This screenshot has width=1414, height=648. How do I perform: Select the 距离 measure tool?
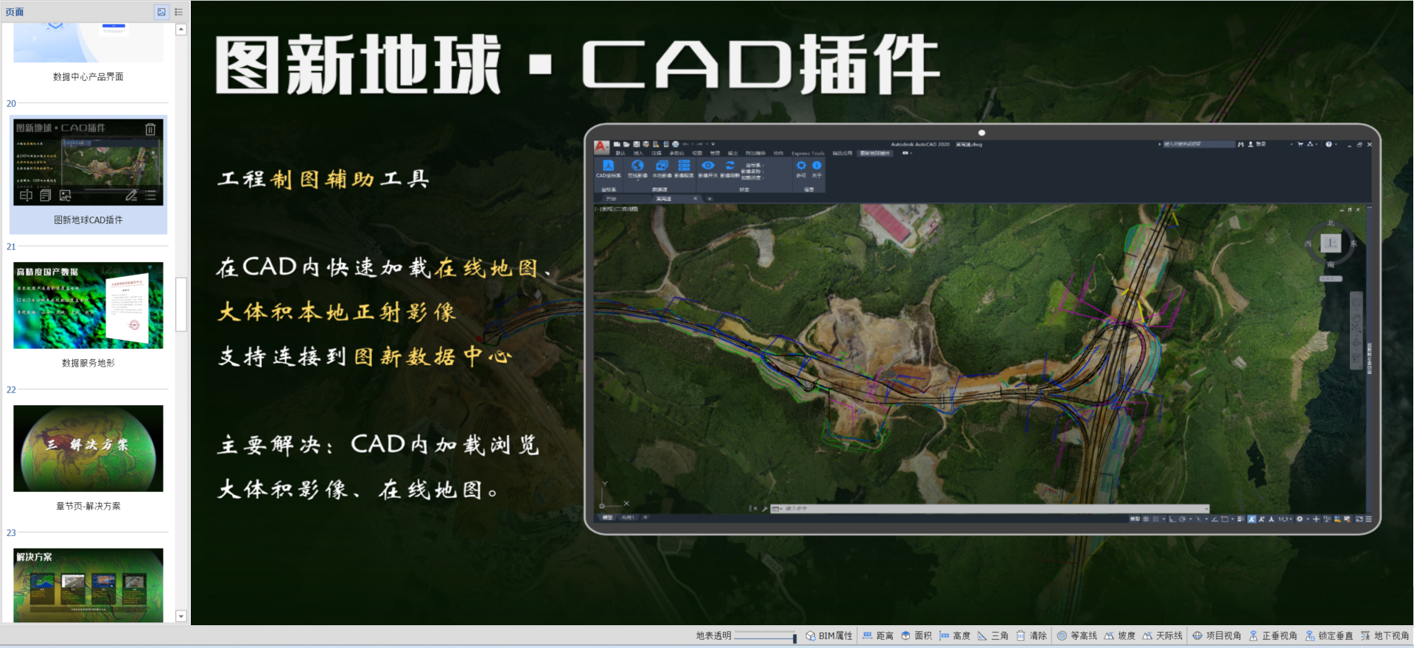(878, 635)
